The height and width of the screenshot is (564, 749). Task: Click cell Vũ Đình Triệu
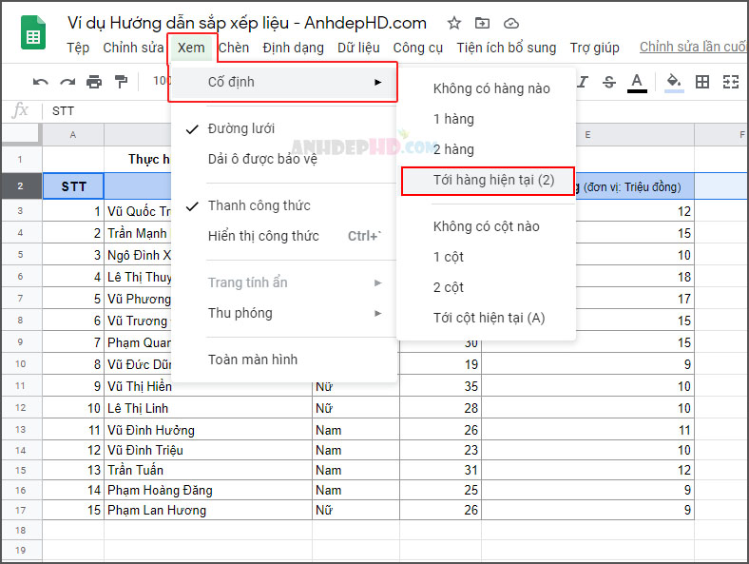[x=208, y=450]
